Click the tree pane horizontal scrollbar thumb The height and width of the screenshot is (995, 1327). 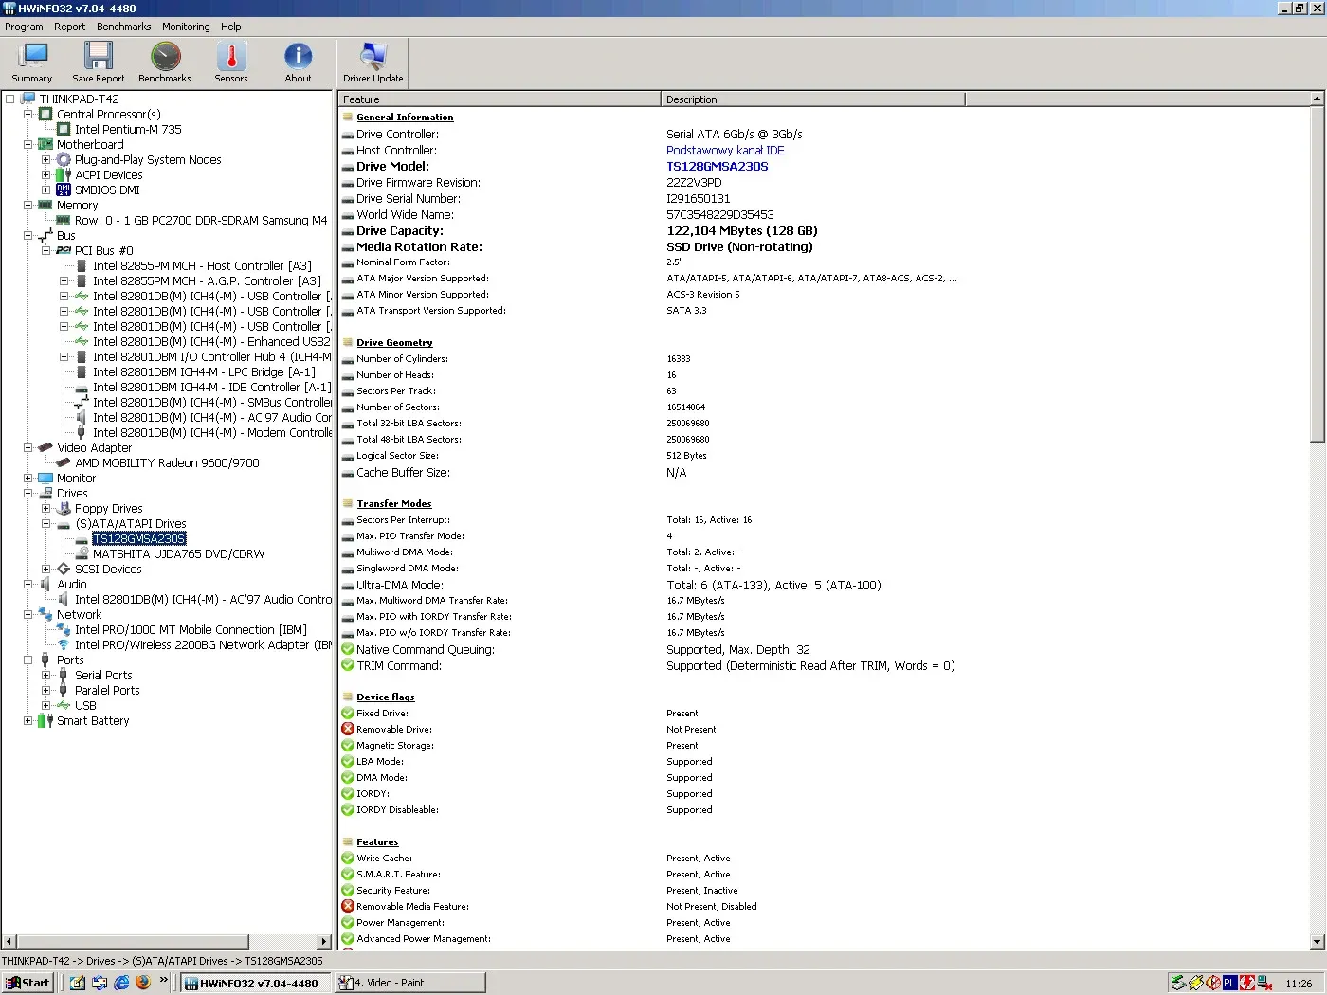click(x=133, y=942)
